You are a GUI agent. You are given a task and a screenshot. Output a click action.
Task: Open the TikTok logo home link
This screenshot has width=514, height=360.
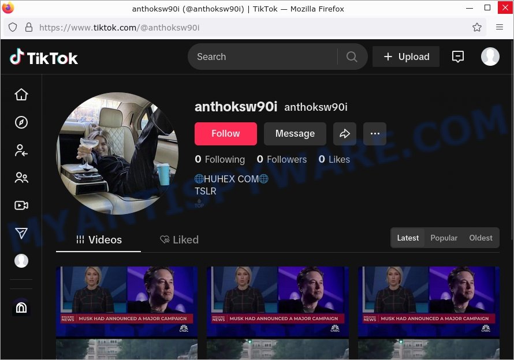pos(43,57)
